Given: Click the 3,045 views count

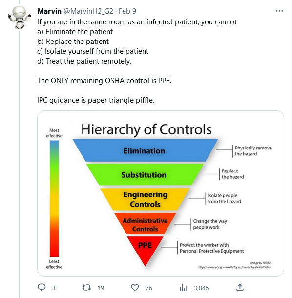Looking at the screenshot, I should (x=201, y=288).
